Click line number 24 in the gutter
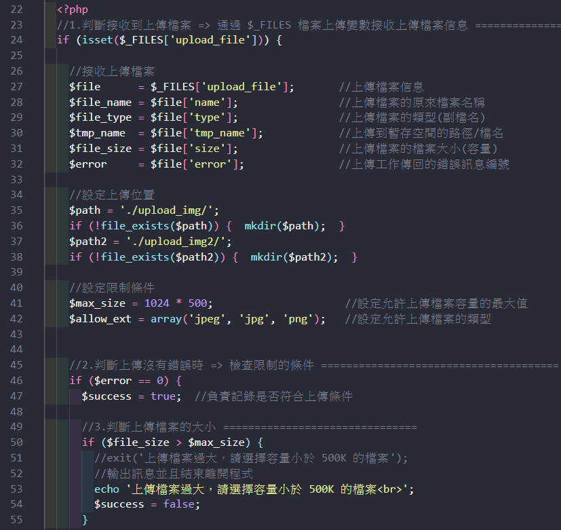Viewport: 561px width, 530px height. point(17,40)
